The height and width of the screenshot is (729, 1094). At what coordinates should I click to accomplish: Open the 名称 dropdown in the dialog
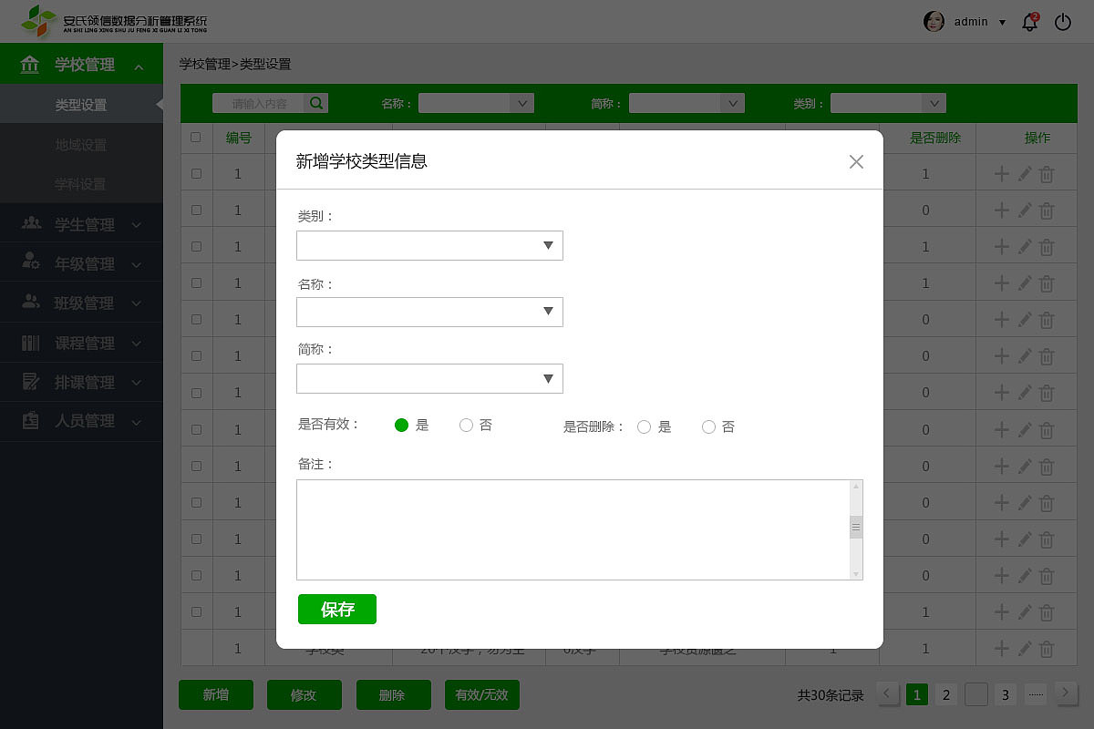pyautogui.click(x=429, y=312)
